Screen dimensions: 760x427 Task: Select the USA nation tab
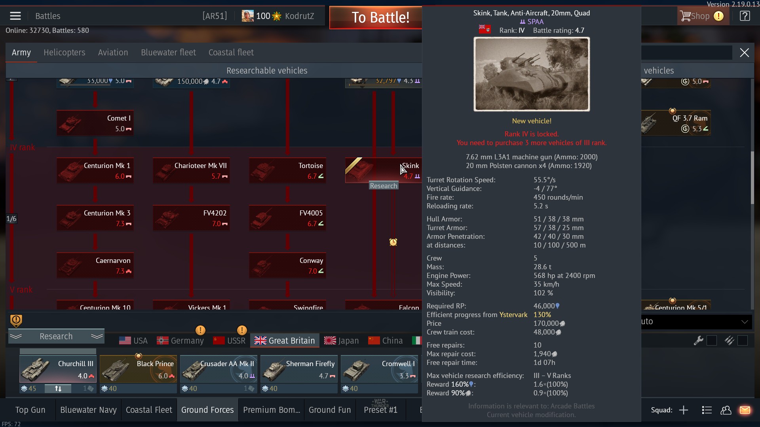pyautogui.click(x=133, y=340)
